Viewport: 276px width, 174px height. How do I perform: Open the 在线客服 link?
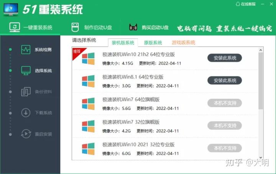[248, 4]
